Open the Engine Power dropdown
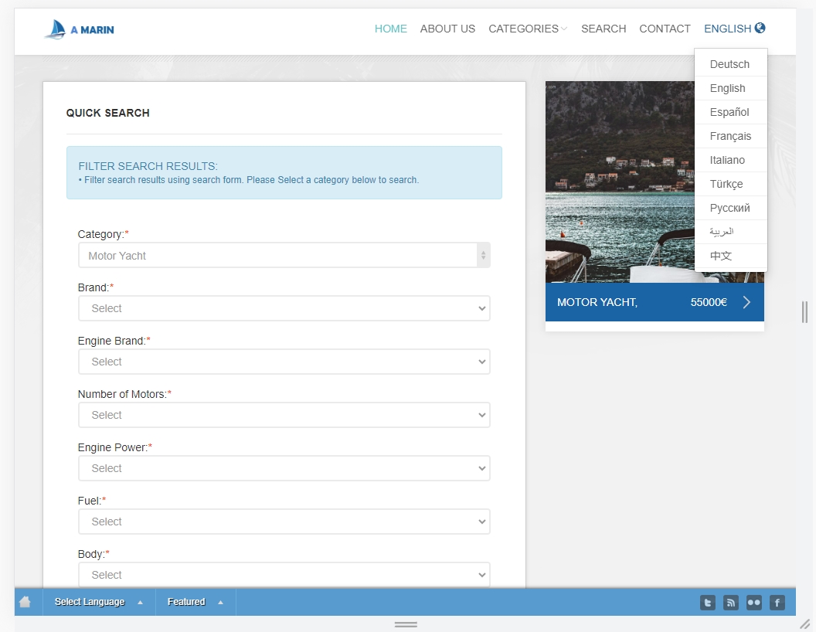Image resolution: width=816 pixels, height=632 pixels. (284, 468)
